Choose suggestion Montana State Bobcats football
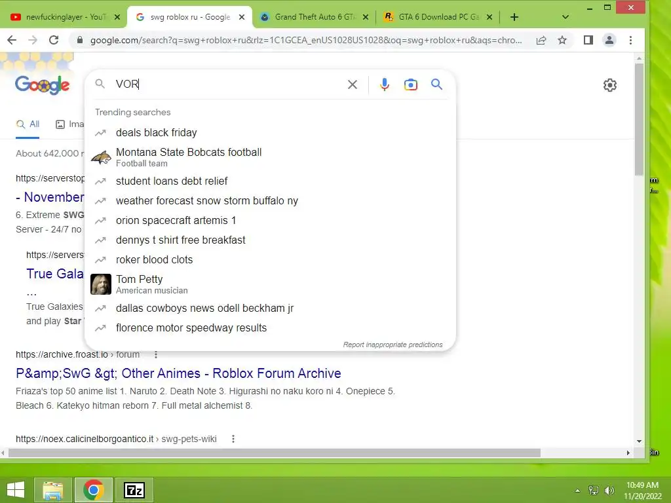 coord(270,157)
